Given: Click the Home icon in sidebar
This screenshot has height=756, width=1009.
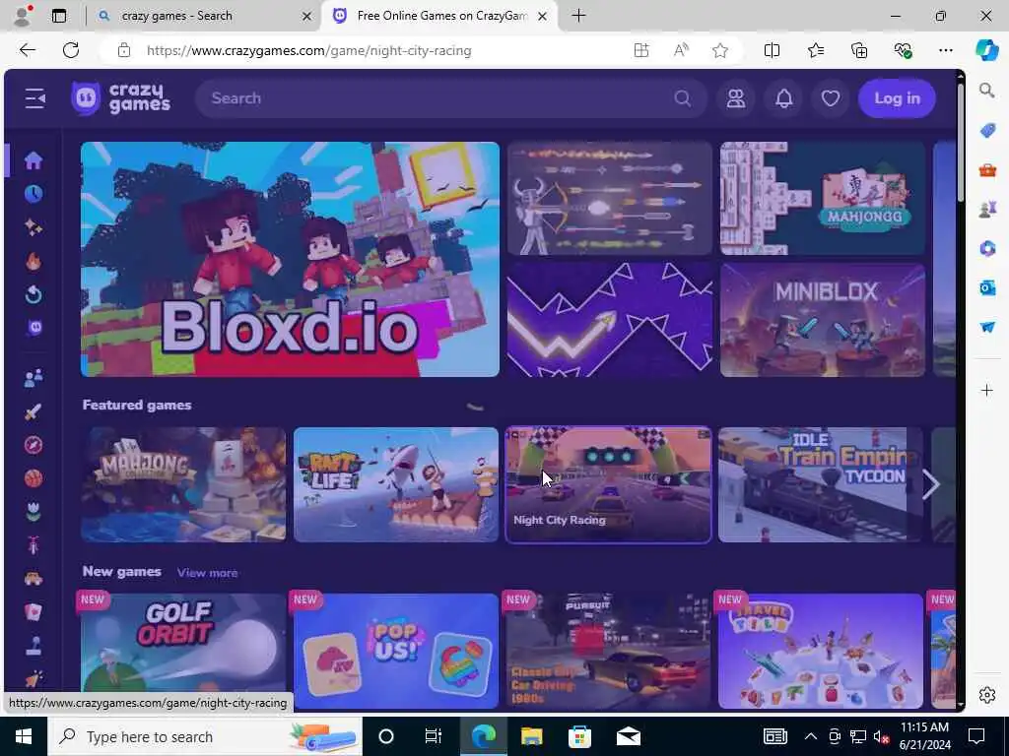Looking at the screenshot, I should (34, 159).
